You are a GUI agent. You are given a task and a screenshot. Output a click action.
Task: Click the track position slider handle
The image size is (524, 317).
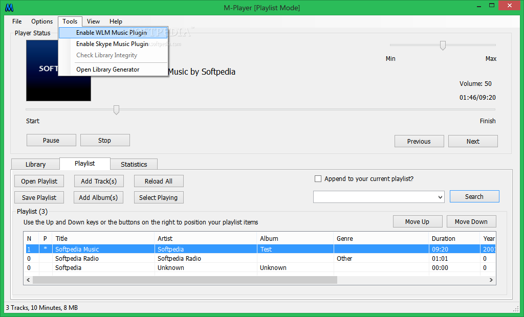(116, 109)
